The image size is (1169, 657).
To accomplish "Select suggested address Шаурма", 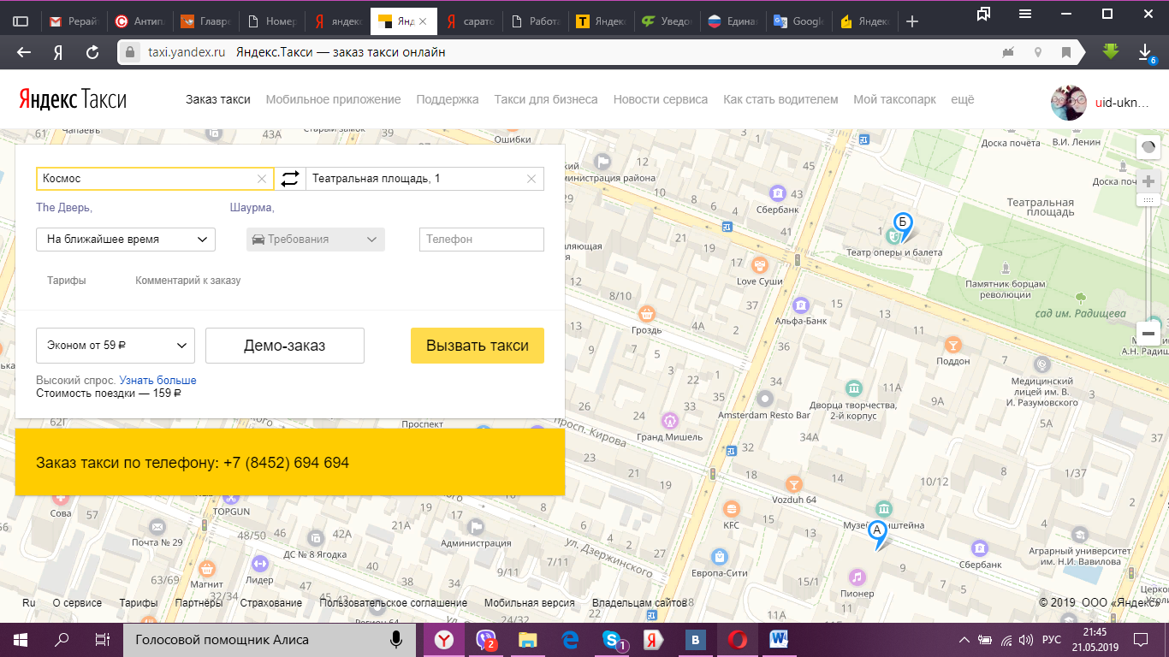I will click(252, 207).
